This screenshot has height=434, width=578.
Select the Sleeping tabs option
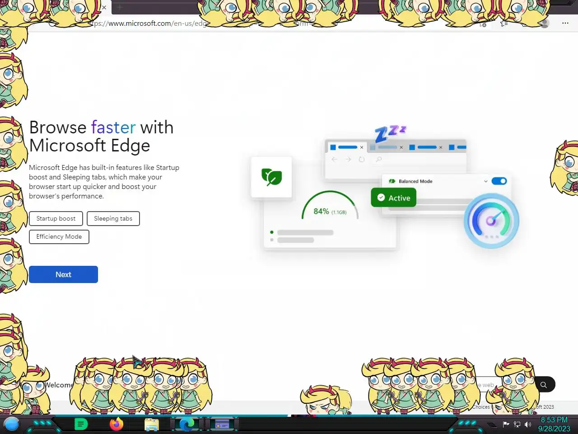click(113, 218)
